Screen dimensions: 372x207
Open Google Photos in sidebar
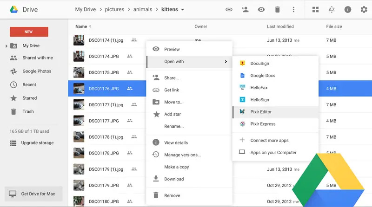tap(37, 71)
